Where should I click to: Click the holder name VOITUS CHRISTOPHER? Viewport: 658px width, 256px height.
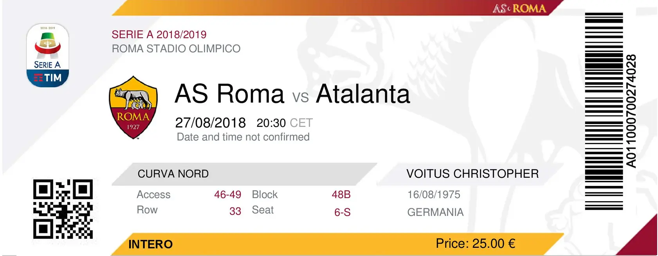pos(472,174)
